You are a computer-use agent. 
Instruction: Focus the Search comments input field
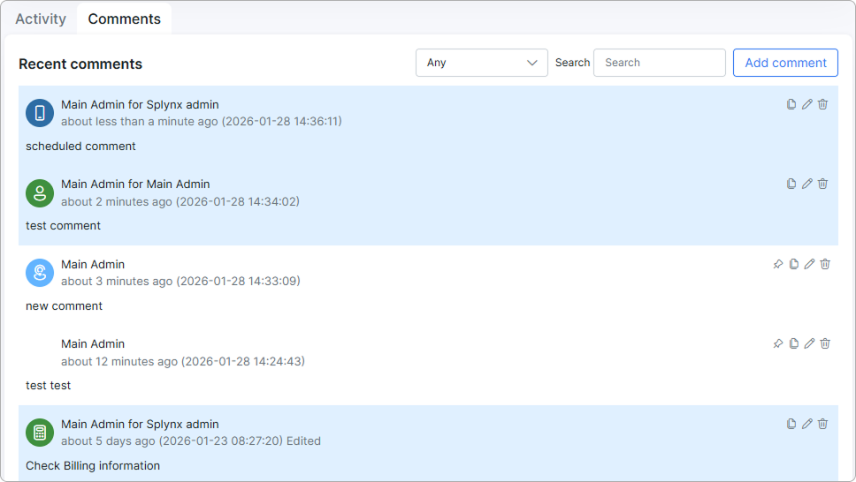(659, 63)
